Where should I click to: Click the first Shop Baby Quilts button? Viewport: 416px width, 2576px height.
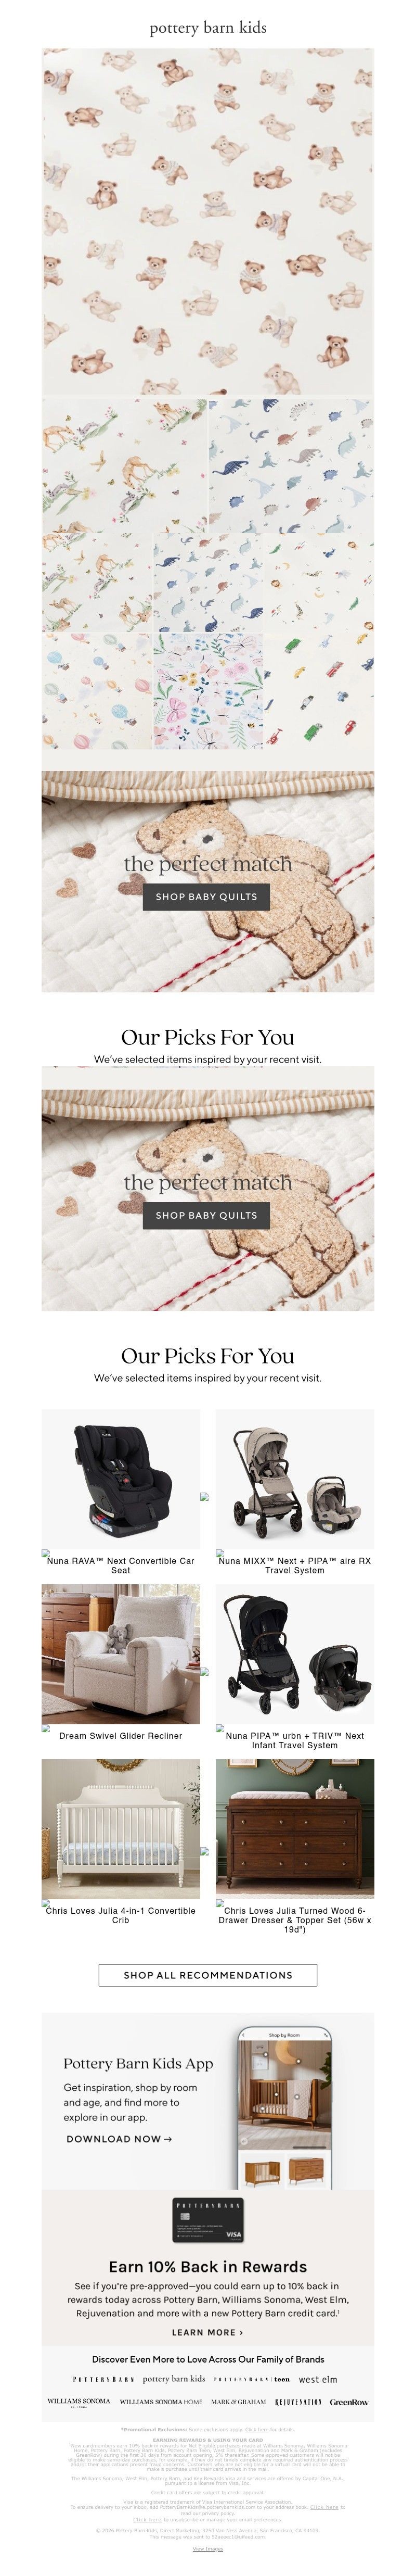click(207, 896)
